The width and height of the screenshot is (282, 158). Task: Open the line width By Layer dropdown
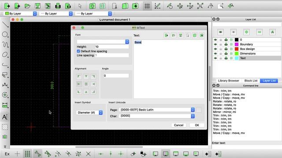pos(56,14)
